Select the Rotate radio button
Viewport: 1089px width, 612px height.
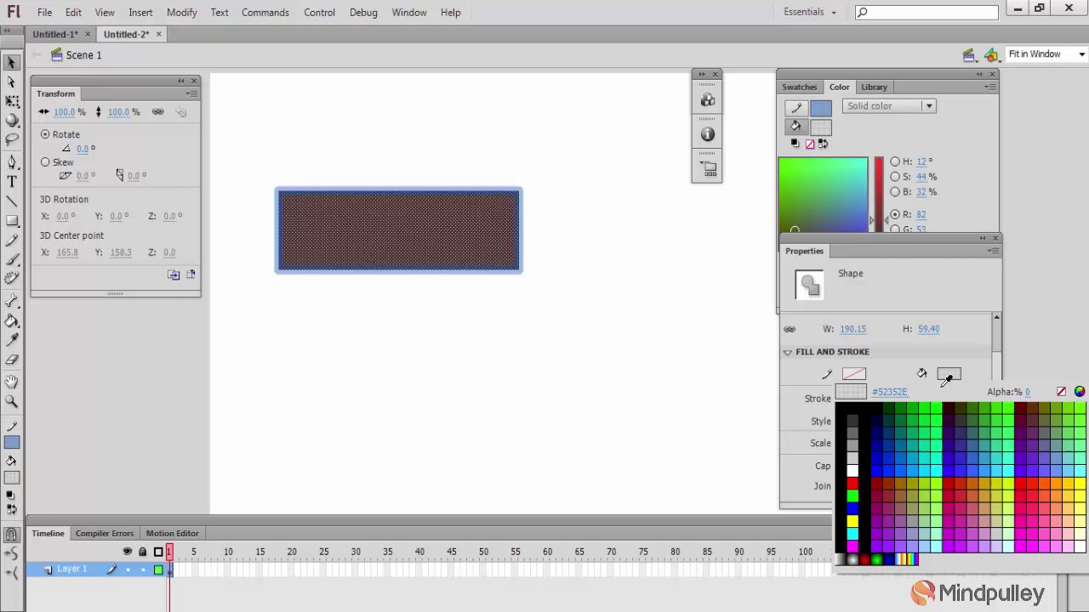click(x=45, y=134)
